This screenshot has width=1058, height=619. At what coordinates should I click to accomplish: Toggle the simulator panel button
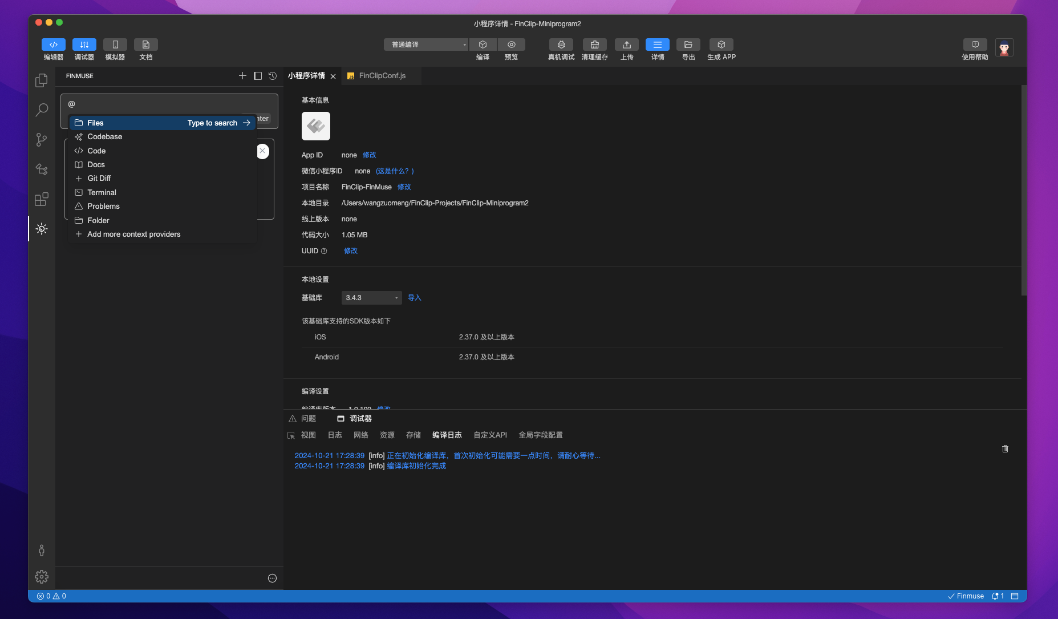click(115, 44)
